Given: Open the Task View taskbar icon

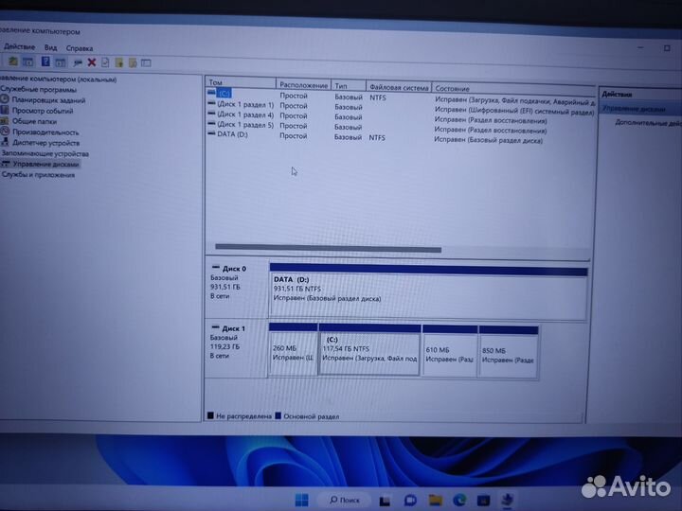Looking at the screenshot, I should pyautogui.click(x=385, y=501).
